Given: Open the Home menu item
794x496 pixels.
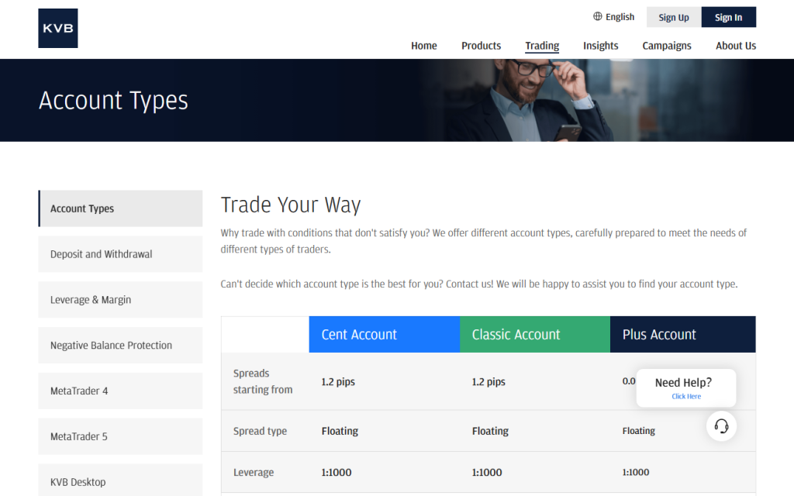Looking at the screenshot, I should point(423,46).
